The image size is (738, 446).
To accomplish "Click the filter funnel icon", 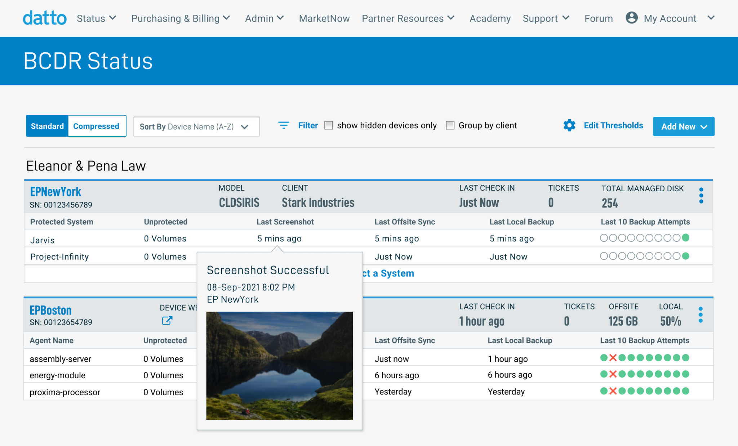I will coord(284,125).
